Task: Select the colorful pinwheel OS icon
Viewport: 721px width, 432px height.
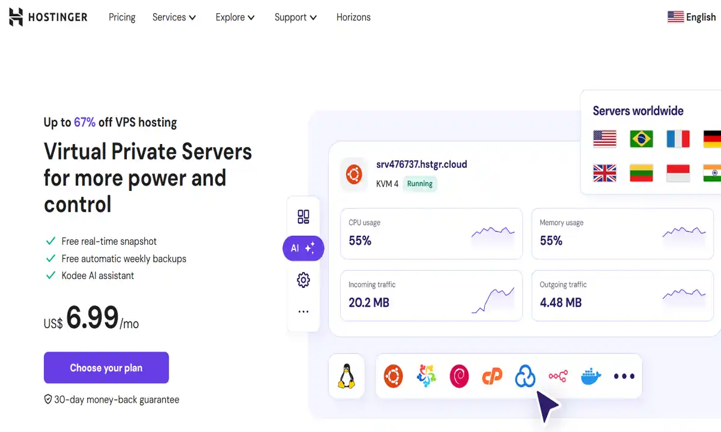Action: pyautogui.click(x=427, y=376)
